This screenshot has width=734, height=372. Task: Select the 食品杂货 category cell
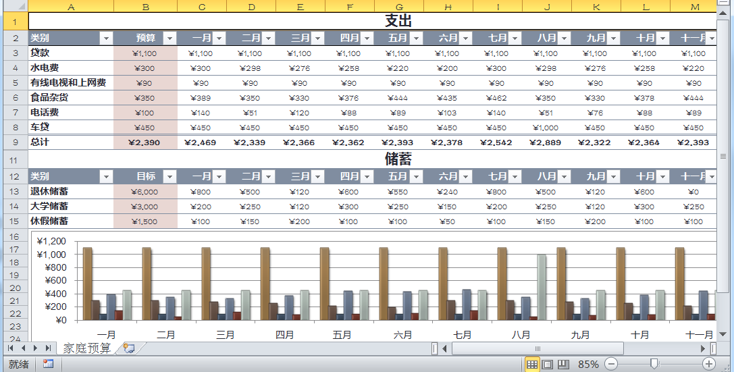click(71, 98)
